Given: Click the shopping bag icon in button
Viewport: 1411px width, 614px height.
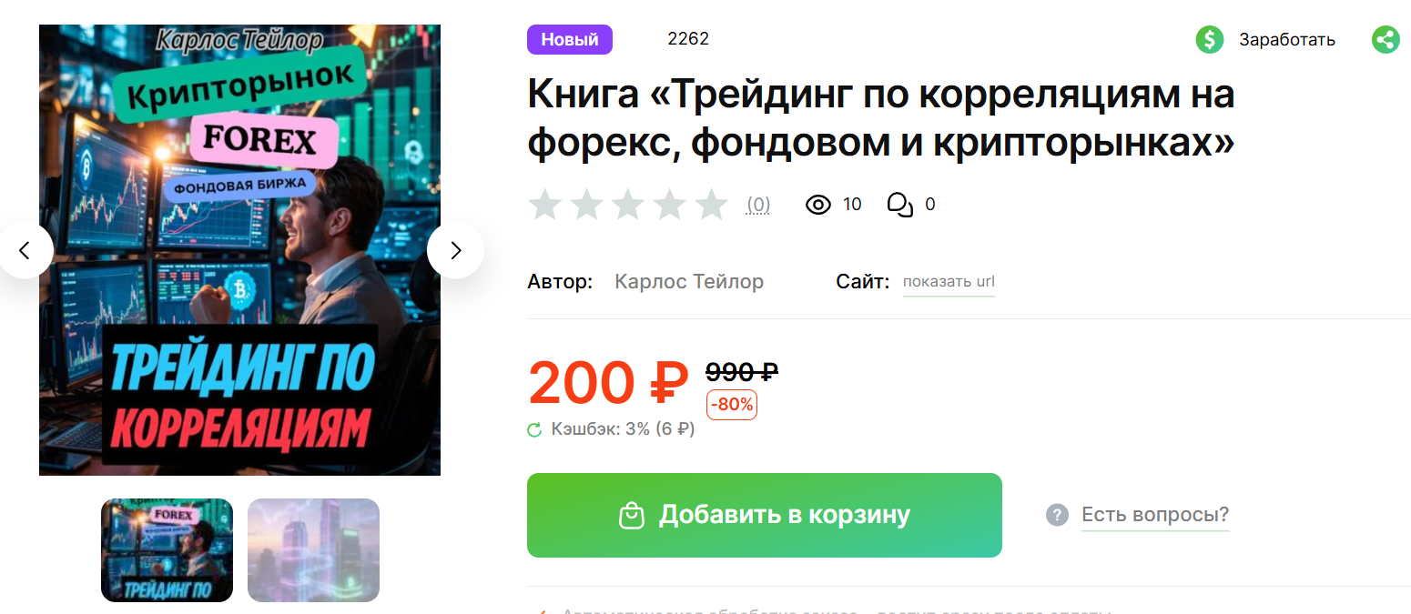Looking at the screenshot, I should 632,515.
